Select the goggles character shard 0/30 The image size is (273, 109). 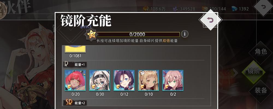point(100,80)
